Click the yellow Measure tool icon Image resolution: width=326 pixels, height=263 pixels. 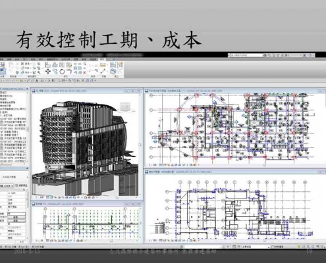coord(103,65)
